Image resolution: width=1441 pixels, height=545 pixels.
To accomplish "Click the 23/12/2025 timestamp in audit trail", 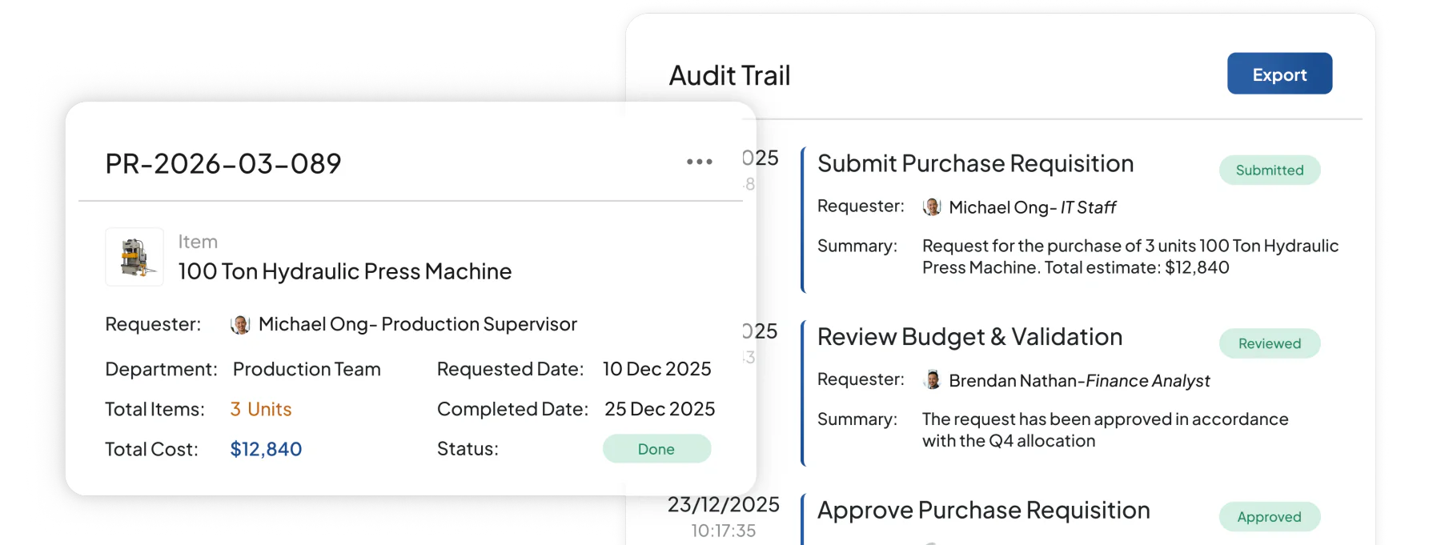I will pos(724,504).
